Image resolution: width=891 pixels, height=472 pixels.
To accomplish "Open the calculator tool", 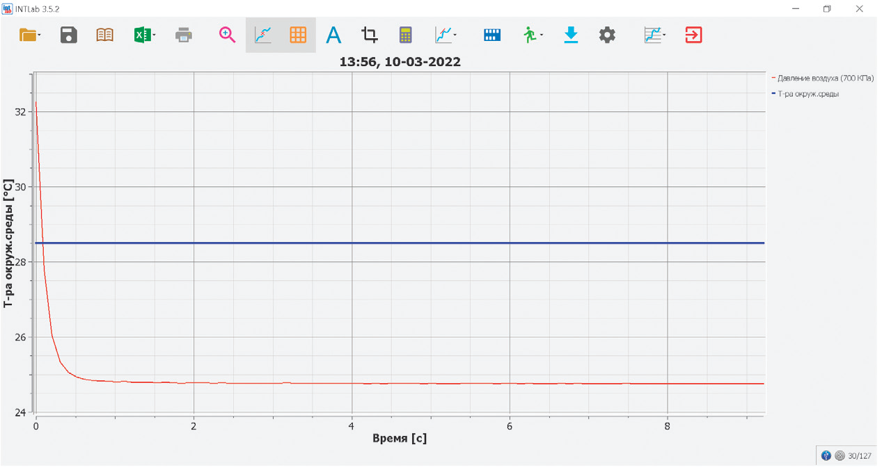I will click(x=406, y=35).
